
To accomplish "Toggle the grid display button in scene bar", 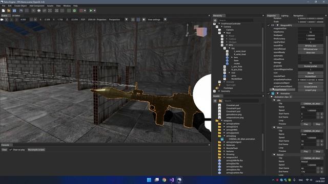I will click(133, 19).
